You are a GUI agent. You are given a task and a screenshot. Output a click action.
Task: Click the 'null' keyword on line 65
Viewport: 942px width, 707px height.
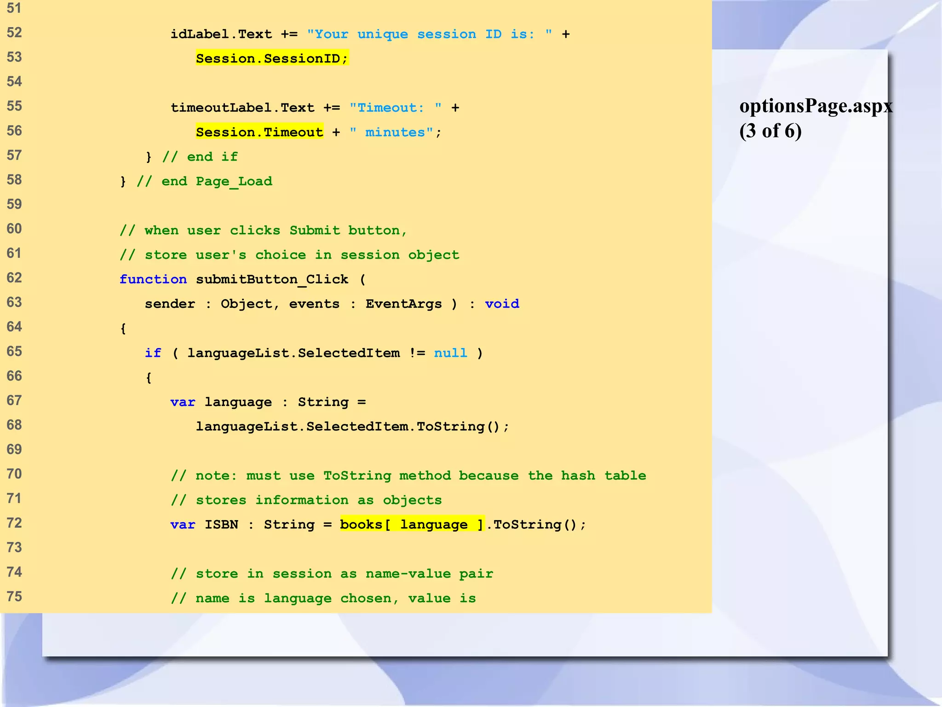(x=451, y=353)
